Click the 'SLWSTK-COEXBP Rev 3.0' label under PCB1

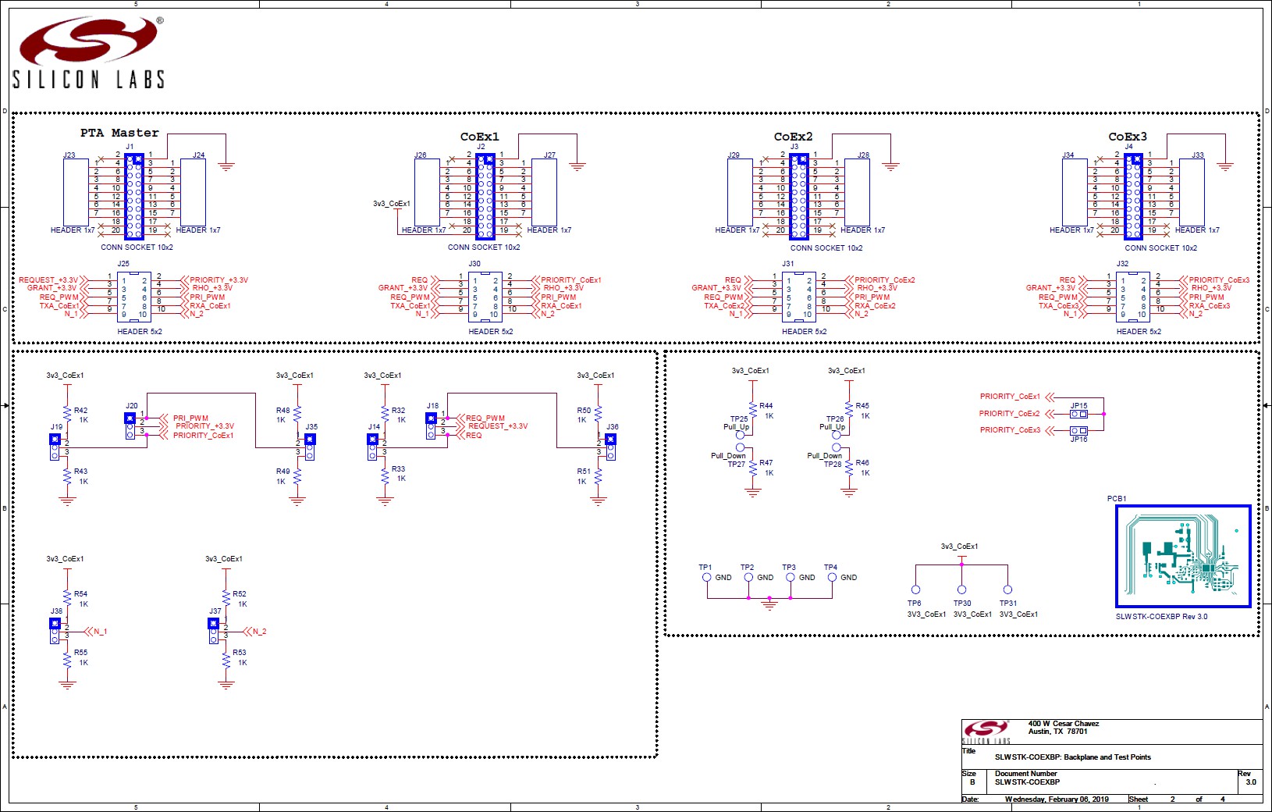point(1161,617)
